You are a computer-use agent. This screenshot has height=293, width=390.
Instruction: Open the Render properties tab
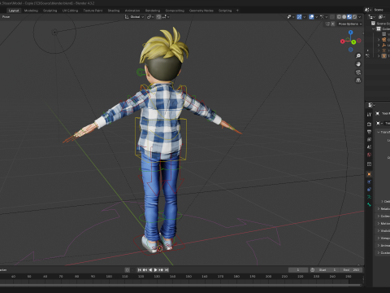(369, 124)
